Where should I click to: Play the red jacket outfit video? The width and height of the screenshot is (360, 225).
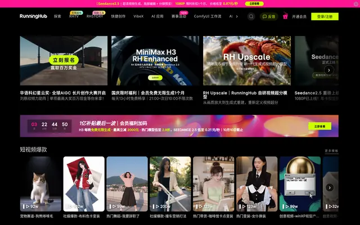(71, 206)
